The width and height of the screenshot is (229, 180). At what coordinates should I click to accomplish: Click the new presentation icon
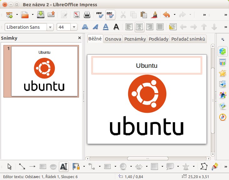point(9,15)
